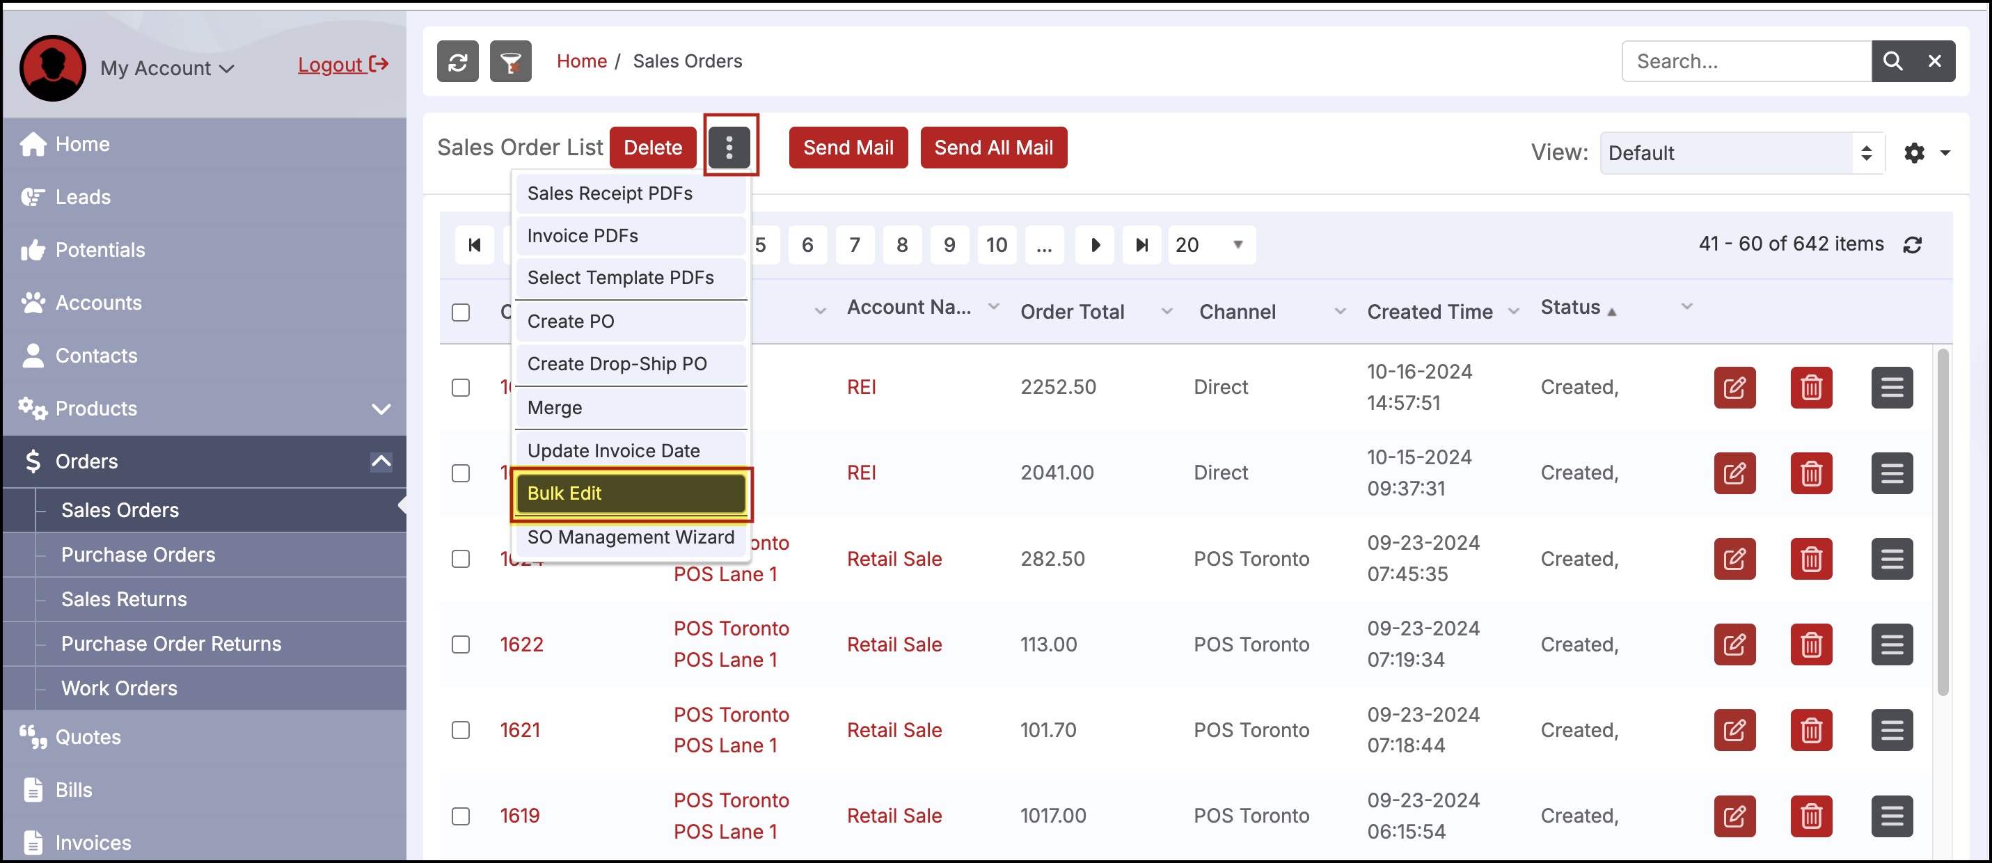Click into the Search text field
This screenshot has width=1992, height=863.
click(1746, 61)
